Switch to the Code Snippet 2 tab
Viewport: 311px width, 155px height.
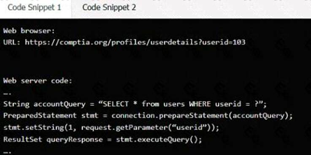[x=109, y=8]
